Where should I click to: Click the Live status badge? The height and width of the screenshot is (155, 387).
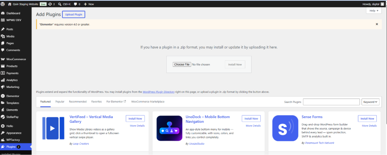pos(43,4)
